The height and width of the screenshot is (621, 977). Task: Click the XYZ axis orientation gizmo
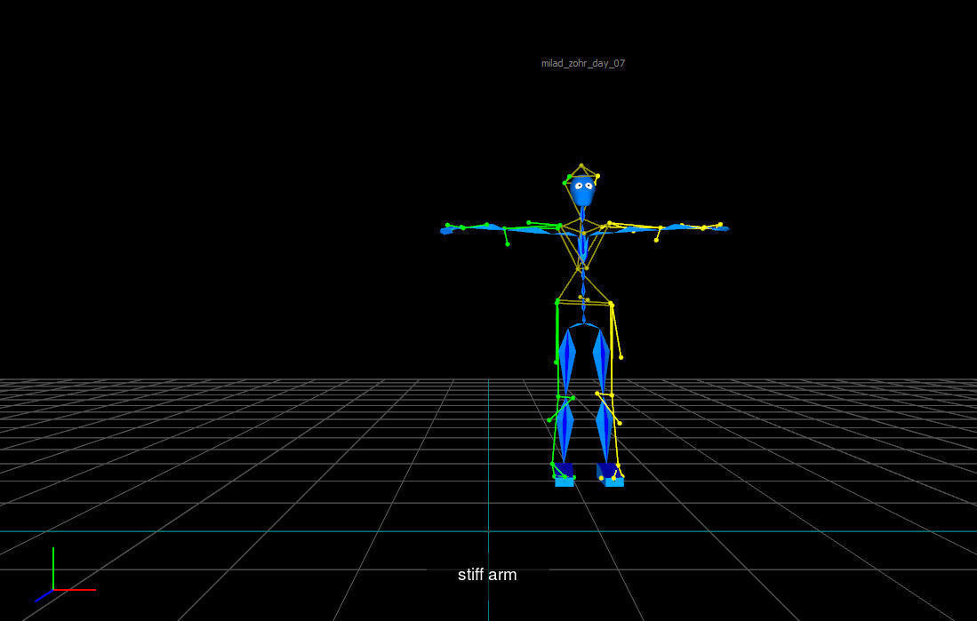tap(65, 575)
